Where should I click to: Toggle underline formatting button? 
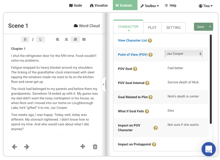(x=40, y=40)
